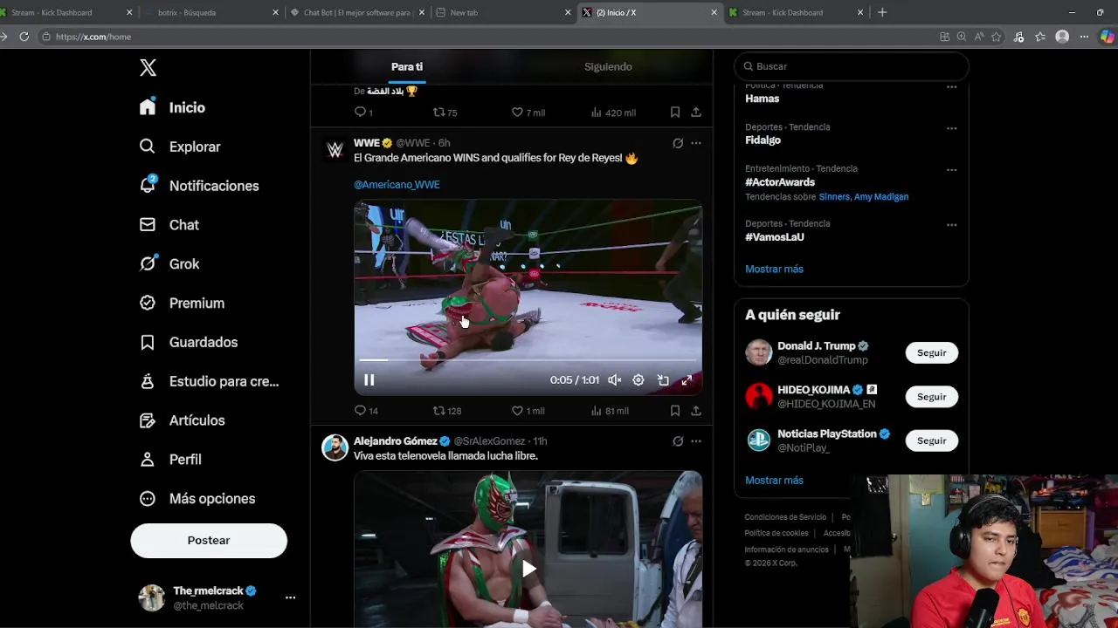Follow HIDEO_KOJIMA
The image size is (1118, 628).
click(932, 397)
